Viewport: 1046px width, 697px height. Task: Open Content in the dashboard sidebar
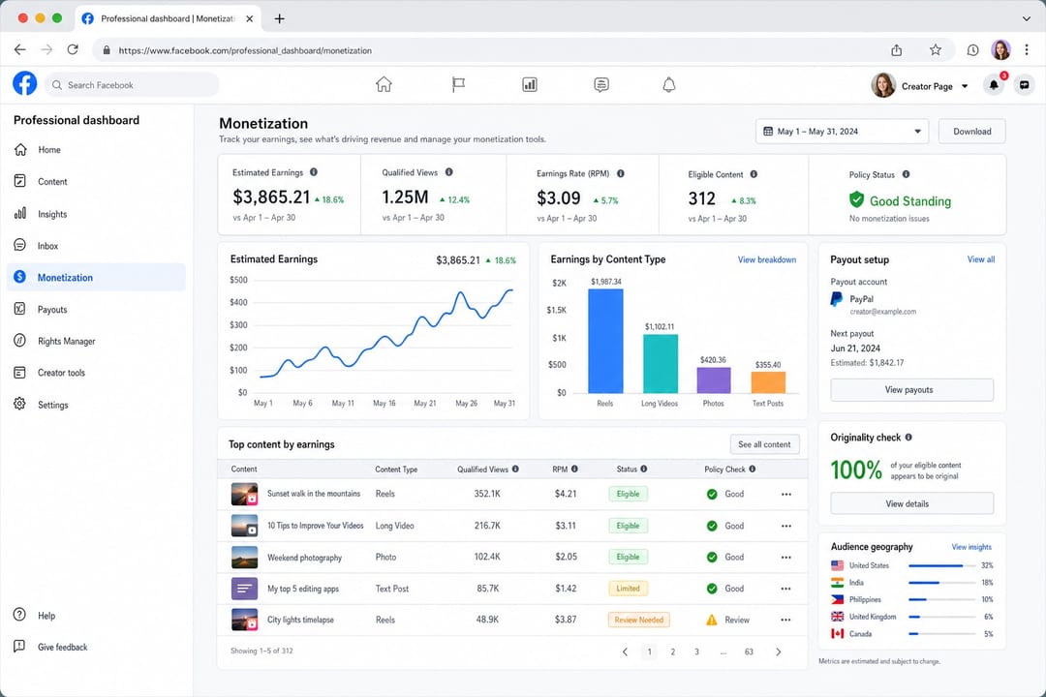(96, 181)
